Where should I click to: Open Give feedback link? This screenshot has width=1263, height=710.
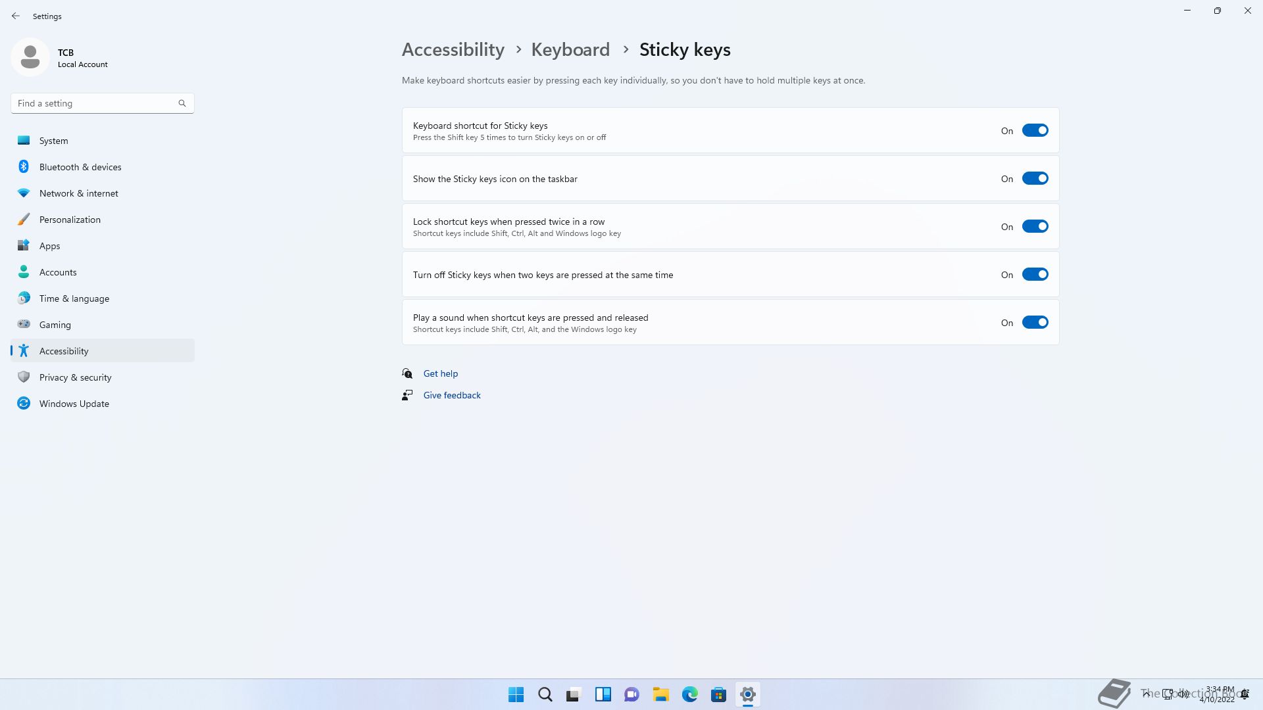(452, 395)
